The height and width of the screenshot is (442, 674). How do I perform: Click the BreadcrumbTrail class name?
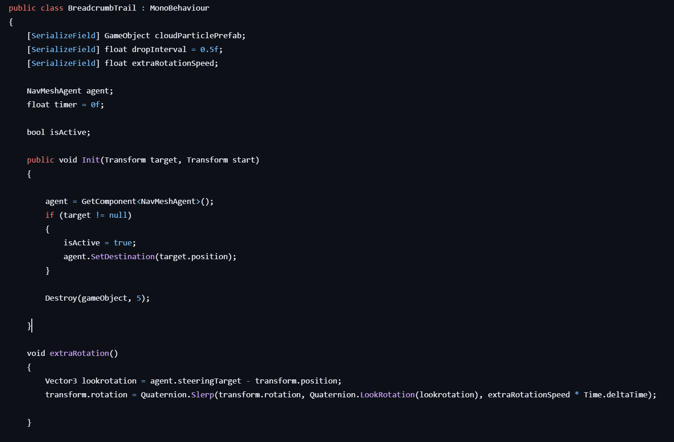[102, 8]
